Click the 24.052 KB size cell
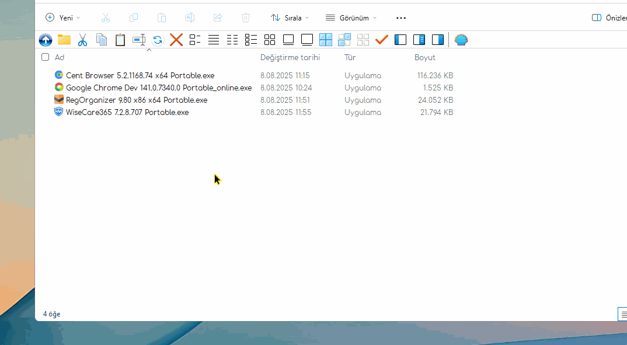This screenshot has width=627, height=345. 436,100
